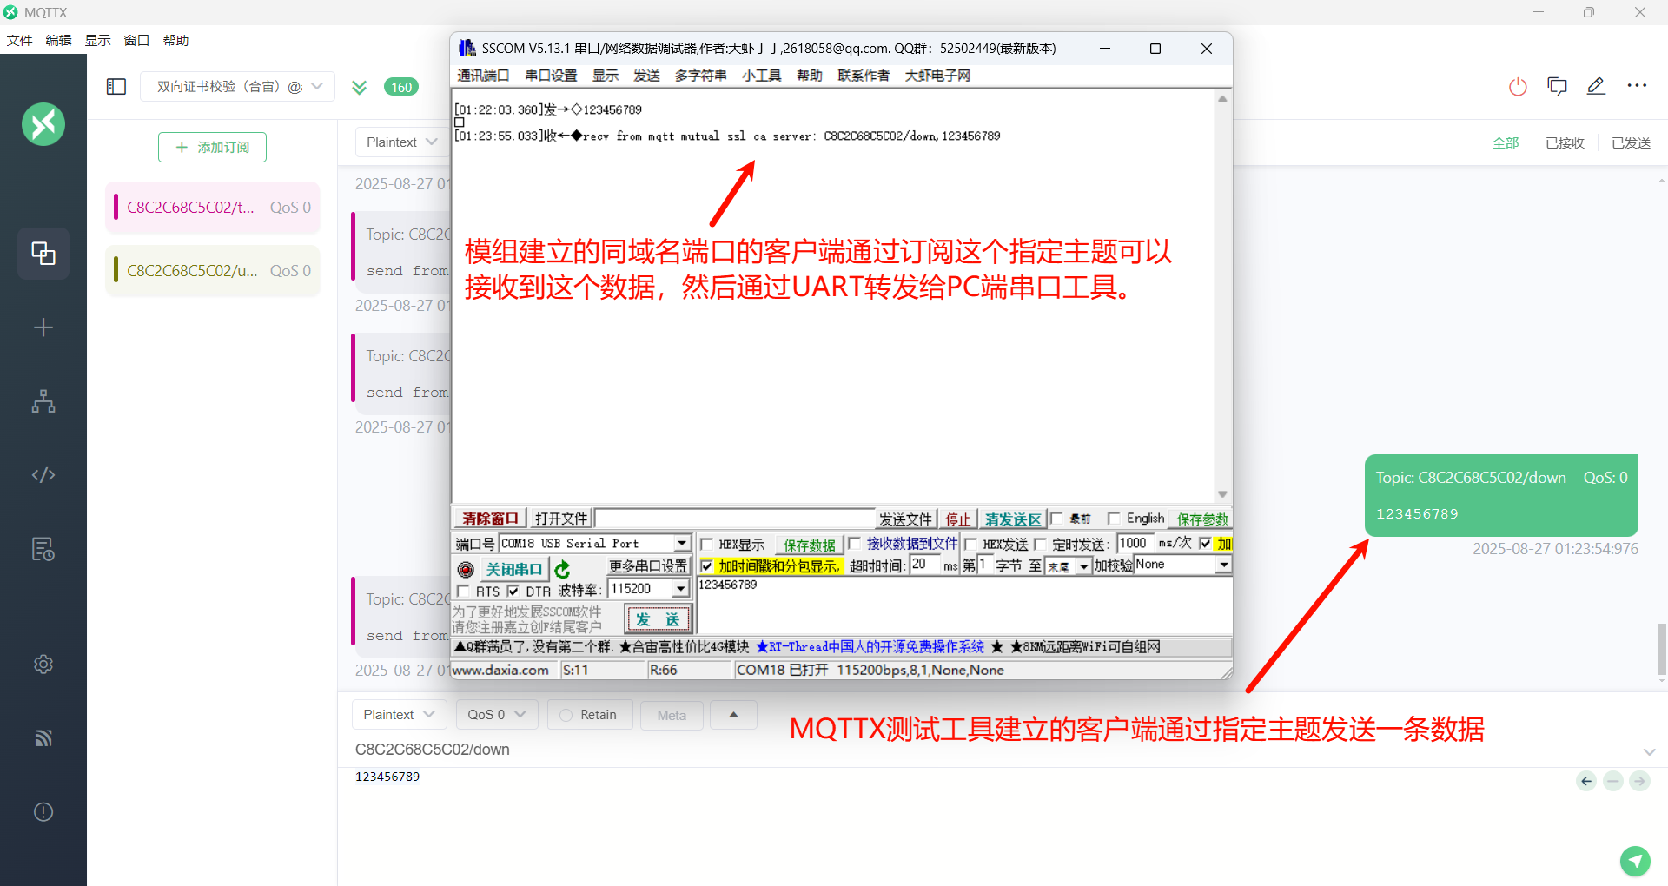
Task: Click the middle minus history icon
Action: point(1613,781)
